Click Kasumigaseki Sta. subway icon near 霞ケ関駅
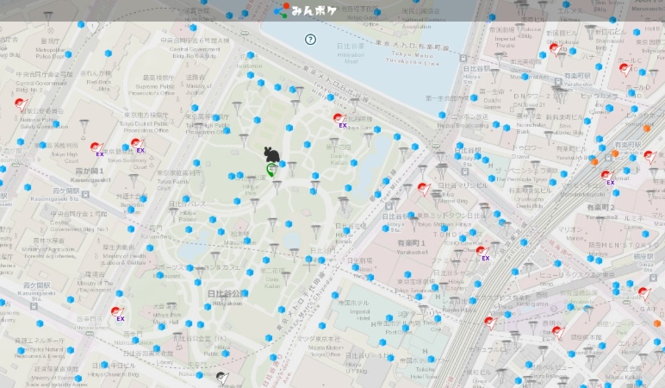 (x=85, y=194)
